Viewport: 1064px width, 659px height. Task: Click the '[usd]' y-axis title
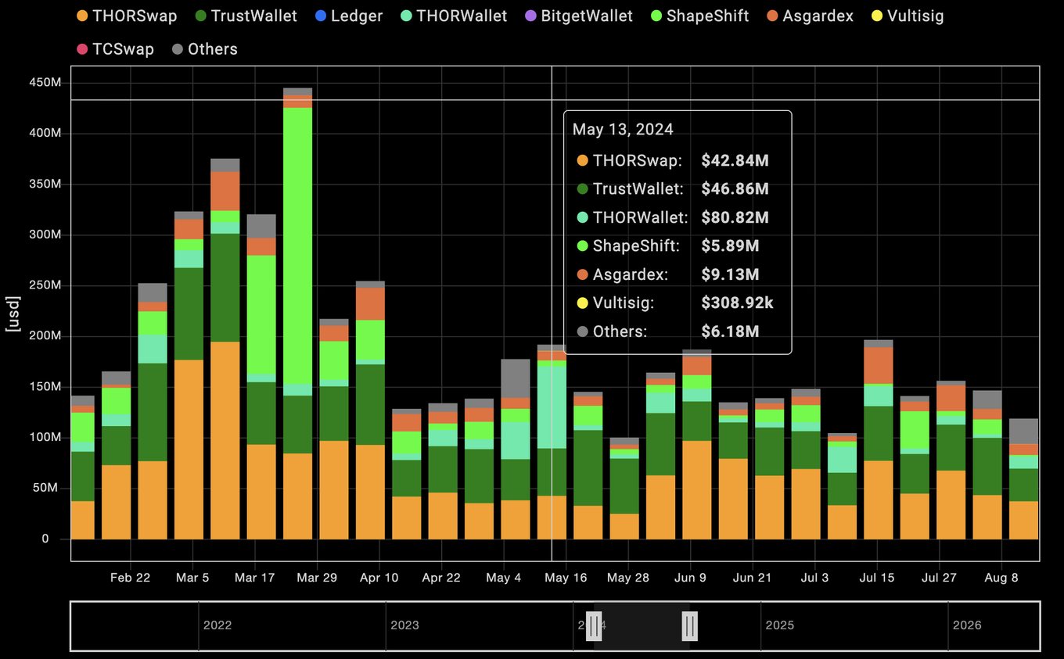(x=13, y=313)
